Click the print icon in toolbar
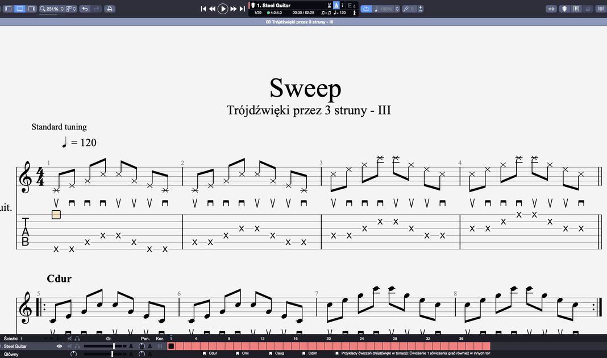The height and width of the screenshot is (358, 607). point(110,9)
